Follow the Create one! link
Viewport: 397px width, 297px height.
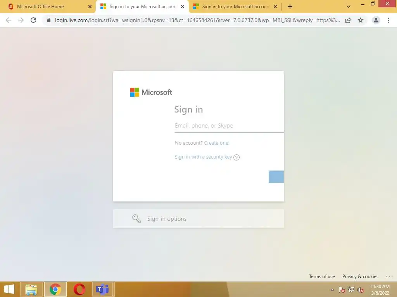(217, 143)
